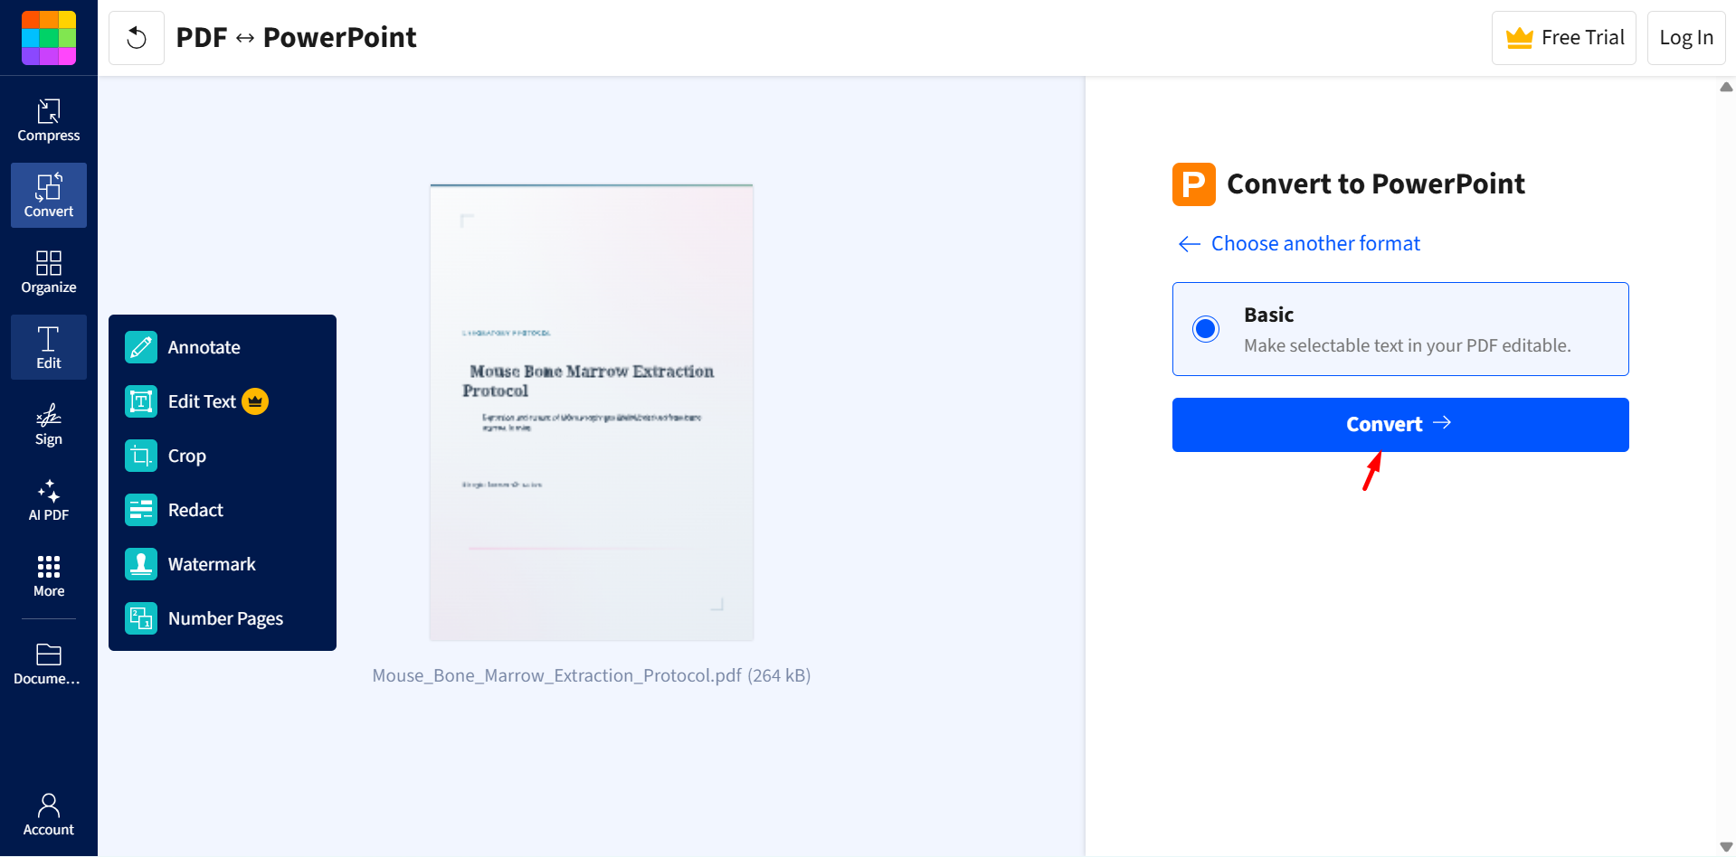The image size is (1736, 857).
Task: Click the 'PDF ↔ PowerPoint' page title
Action: pyautogui.click(x=296, y=38)
